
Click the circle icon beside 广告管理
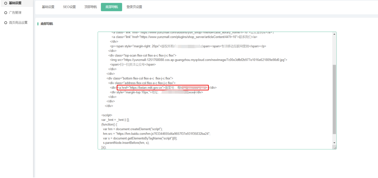click(x=6, y=13)
